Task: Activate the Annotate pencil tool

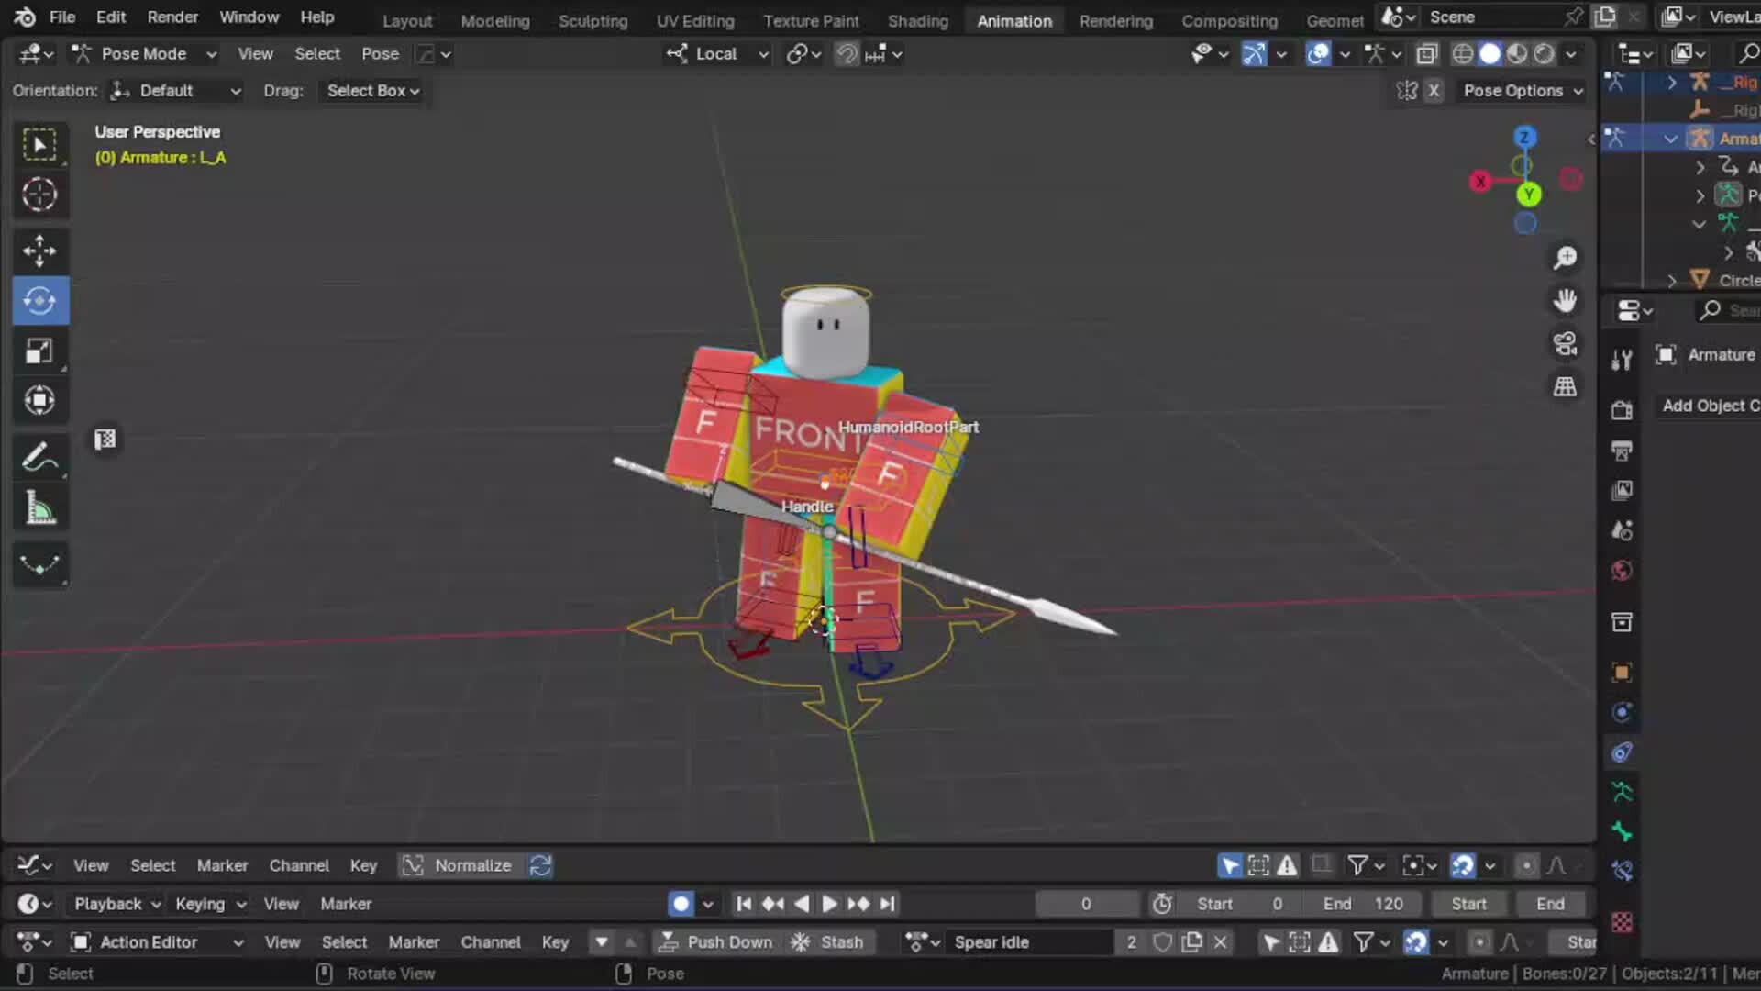Action: [x=39, y=457]
